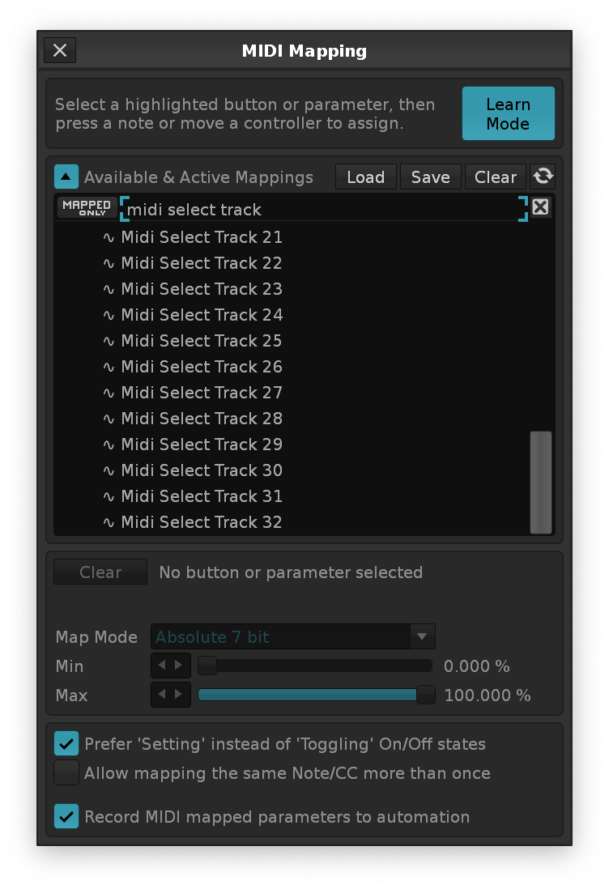Load a MIDI mapping file
Image resolution: width=609 pixels, height=889 pixels.
tap(366, 177)
